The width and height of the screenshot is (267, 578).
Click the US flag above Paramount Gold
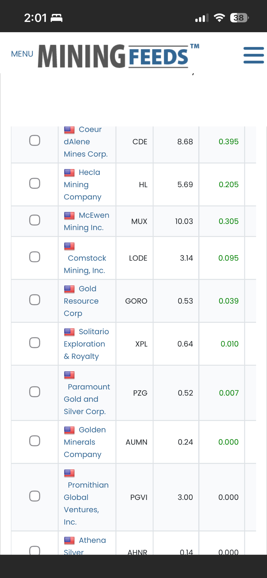[69, 375]
